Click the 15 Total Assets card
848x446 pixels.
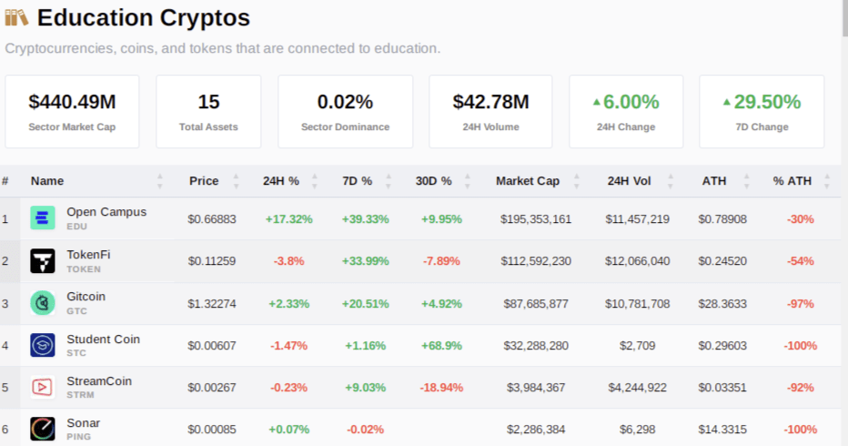(x=208, y=111)
